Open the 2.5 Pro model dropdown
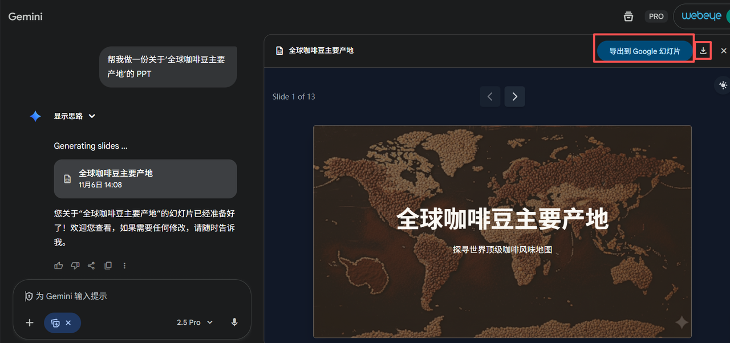 194,322
